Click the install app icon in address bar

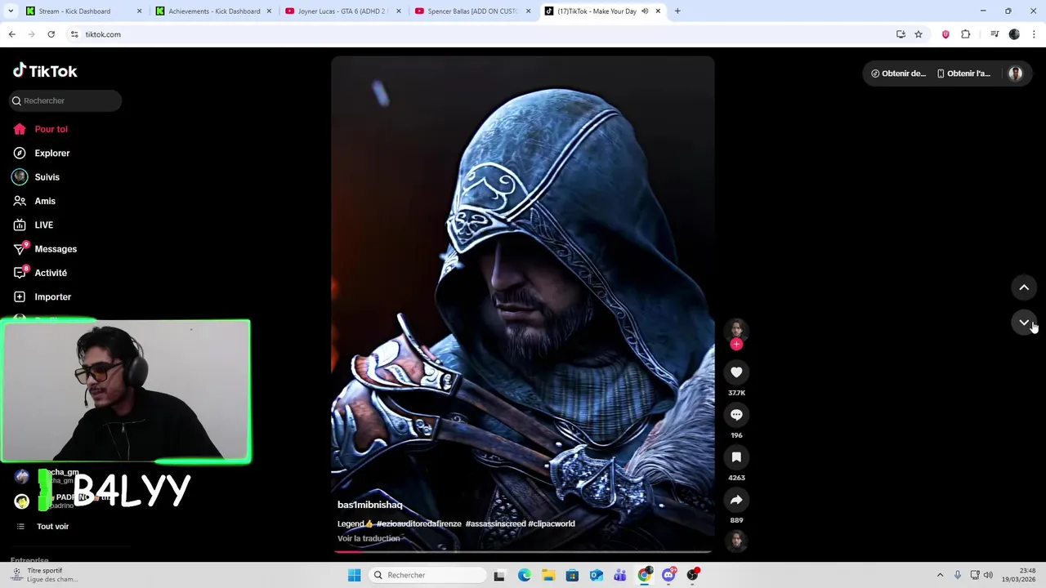(901, 34)
